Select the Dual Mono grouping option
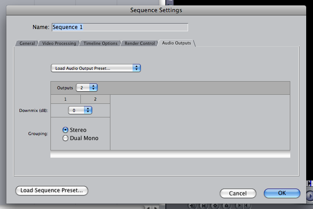Viewport: 313px width, 209px height. pyautogui.click(x=65, y=138)
